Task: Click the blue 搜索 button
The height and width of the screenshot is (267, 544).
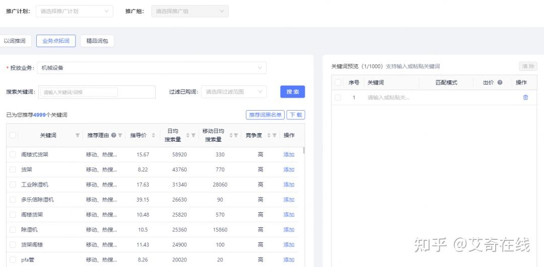Action: 293,92
